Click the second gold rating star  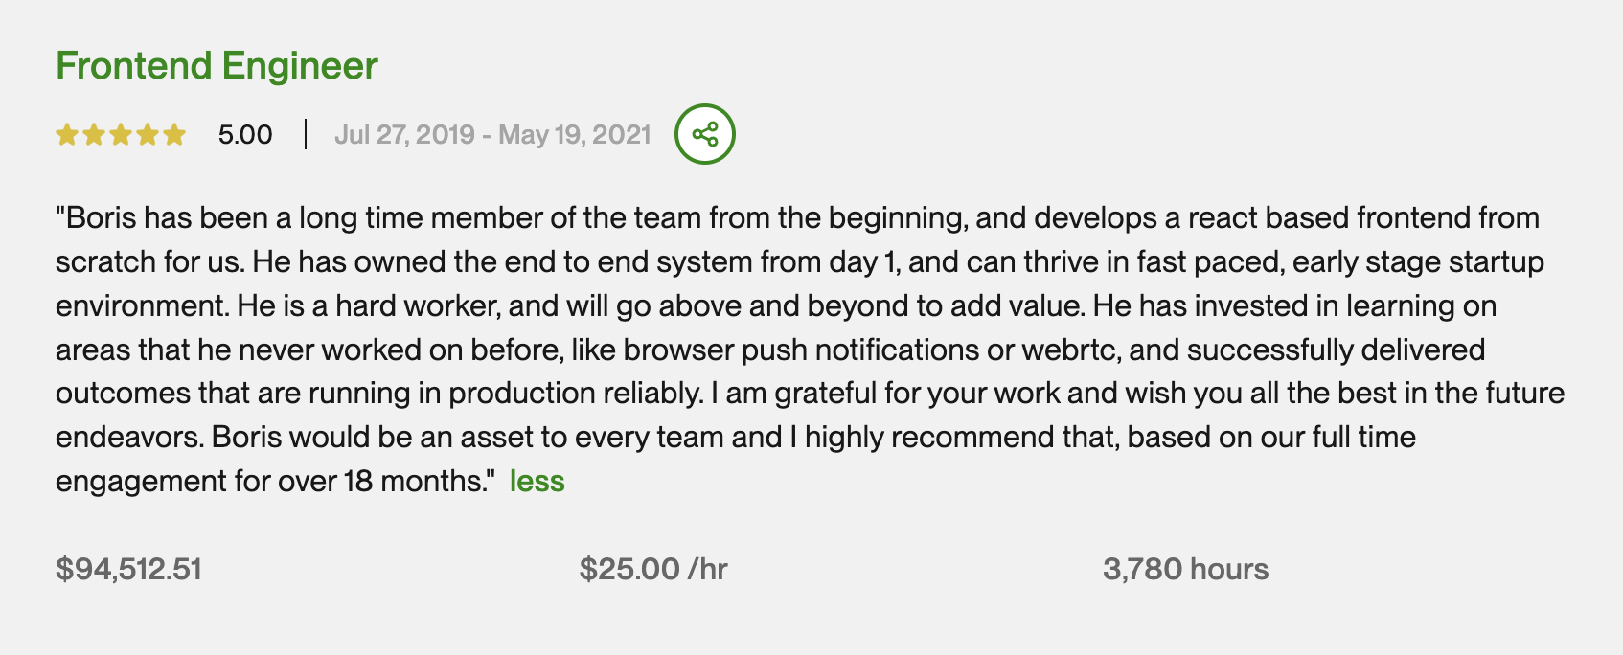tap(94, 135)
